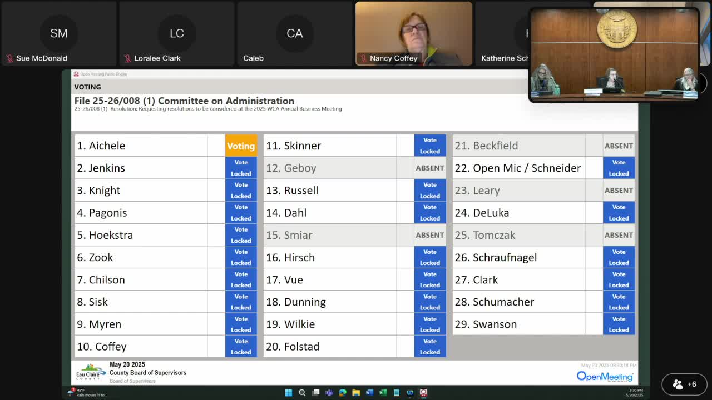The height and width of the screenshot is (400, 712).
Task: Click Vote Locked status beside Skinner
Action: 429,146
